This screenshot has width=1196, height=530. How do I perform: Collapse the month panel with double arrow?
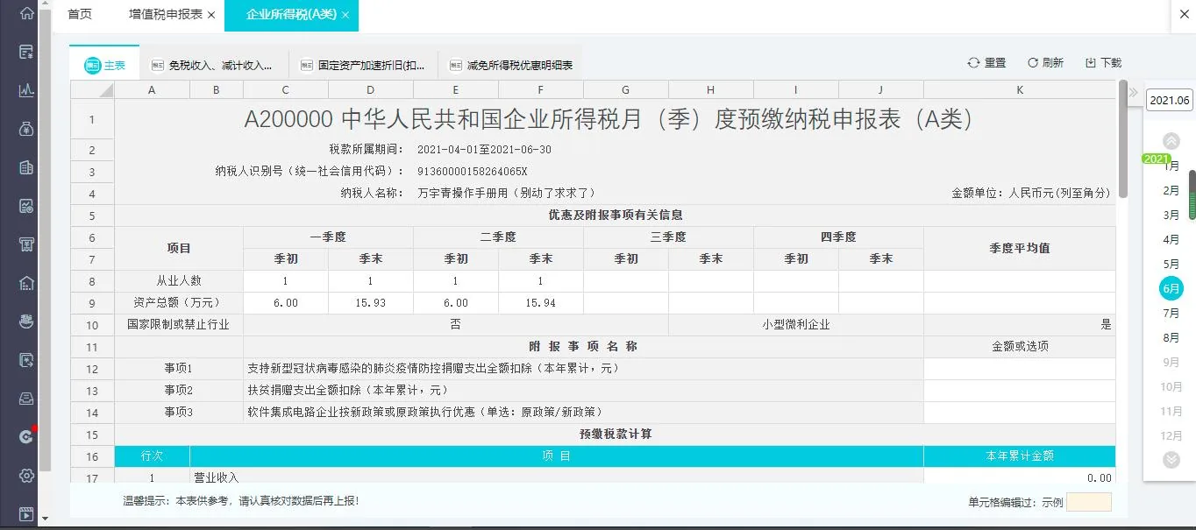coord(1133,93)
